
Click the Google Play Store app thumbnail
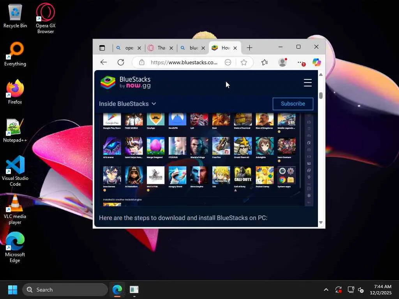click(x=112, y=120)
